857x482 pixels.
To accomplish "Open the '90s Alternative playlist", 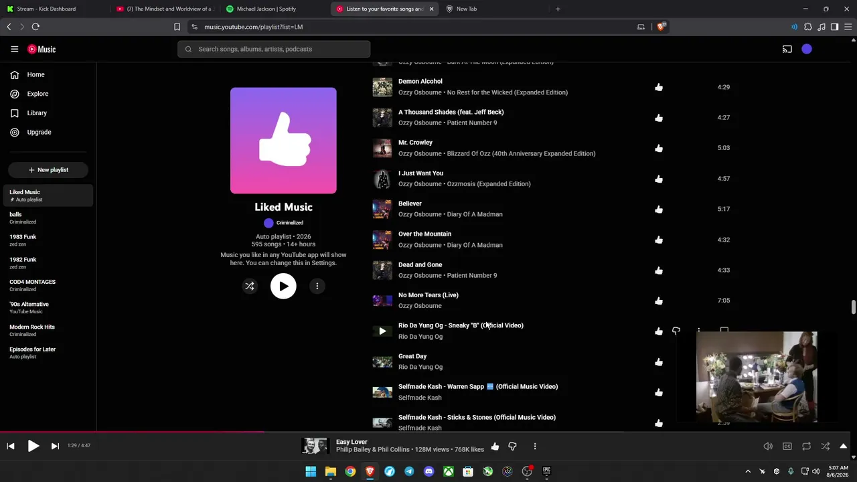I will (48, 307).
